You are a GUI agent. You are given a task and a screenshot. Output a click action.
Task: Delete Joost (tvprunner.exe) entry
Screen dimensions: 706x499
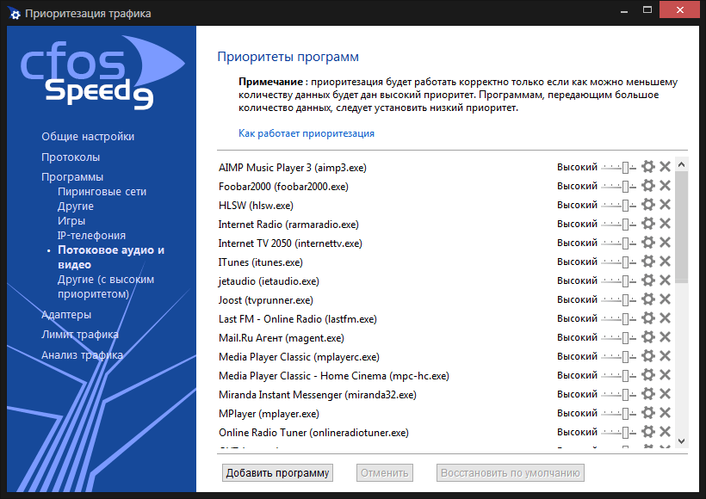point(665,299)
